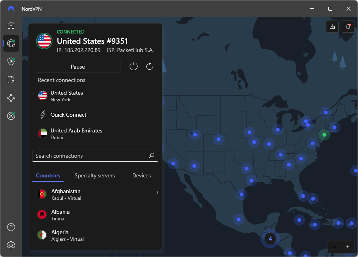Click the connected United States flag icon
Screen dimensions: 358x257
coord(44,41)
